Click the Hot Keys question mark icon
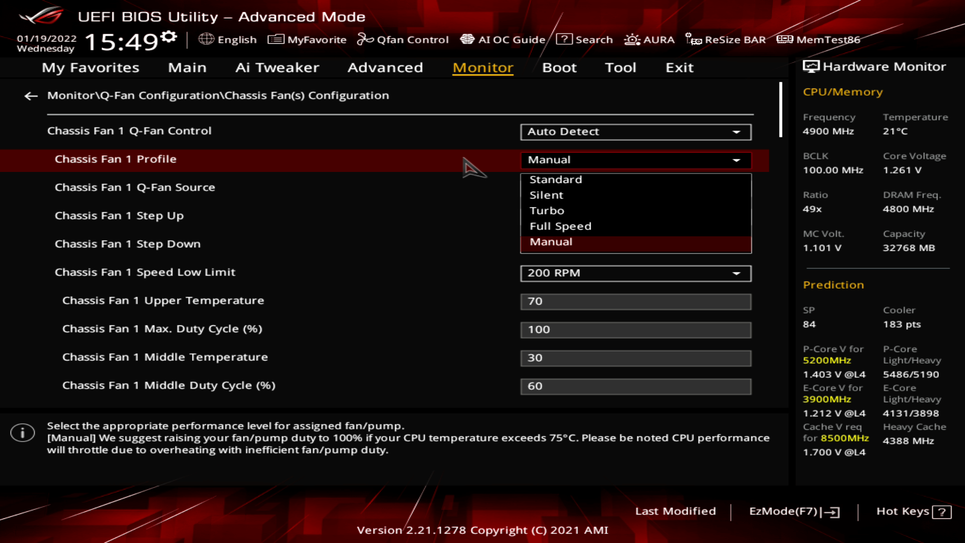This screenshot has width=965, height=543. (941, 512)
